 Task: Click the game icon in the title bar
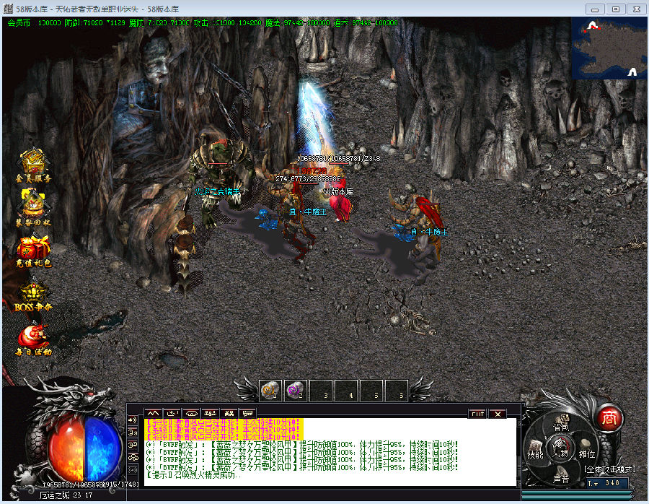click(x=8, y=8)
